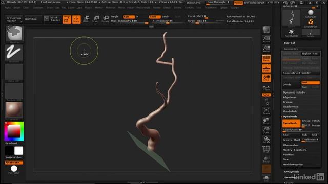This screenshot has width=328, height=184.
Task: Select the Rotate tool in top shelf
Action: 105,19
